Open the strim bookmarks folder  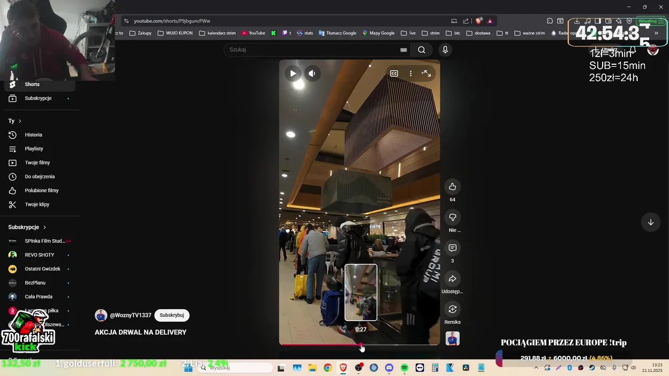coord(431,33)
